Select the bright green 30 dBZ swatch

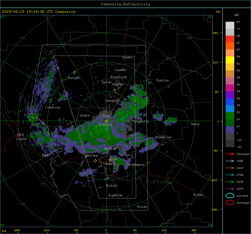pos(230,116)
